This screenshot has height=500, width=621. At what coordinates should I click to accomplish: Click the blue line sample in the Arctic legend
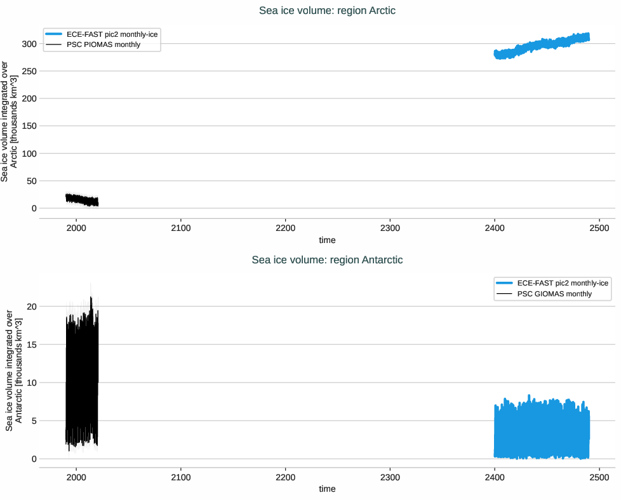pyautogui.click(x=54, y=34)
